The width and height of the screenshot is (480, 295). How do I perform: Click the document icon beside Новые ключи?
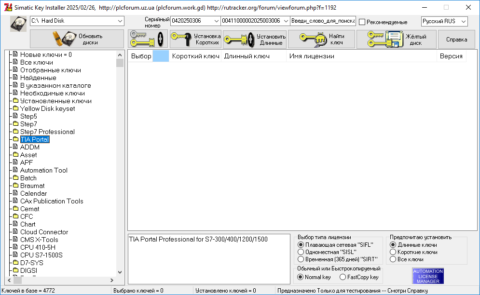(x=15, y=54)
